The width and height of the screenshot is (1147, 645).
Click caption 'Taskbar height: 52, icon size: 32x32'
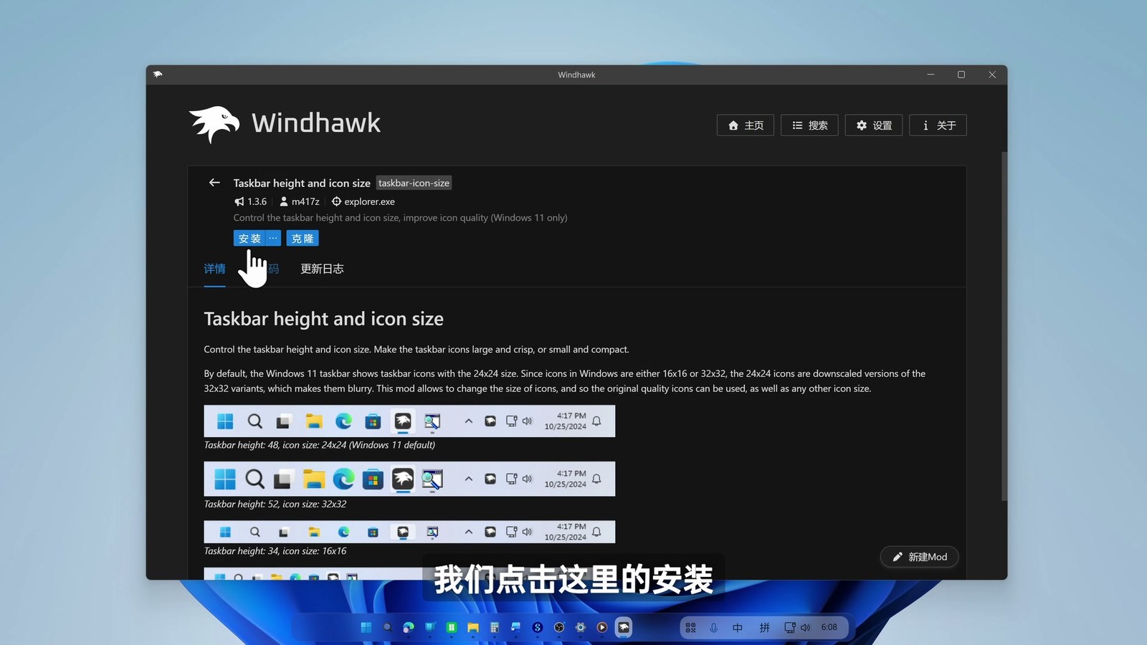(x=275, y=505)
